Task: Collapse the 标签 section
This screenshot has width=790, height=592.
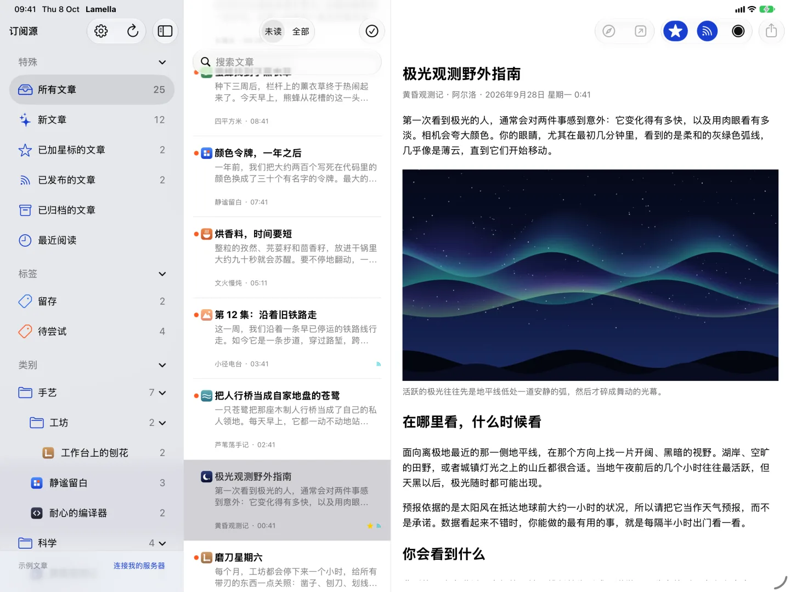Action: tap(162, 274)
